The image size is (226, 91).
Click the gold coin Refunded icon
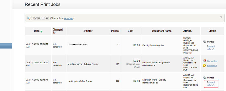click(x=204, y=66)
